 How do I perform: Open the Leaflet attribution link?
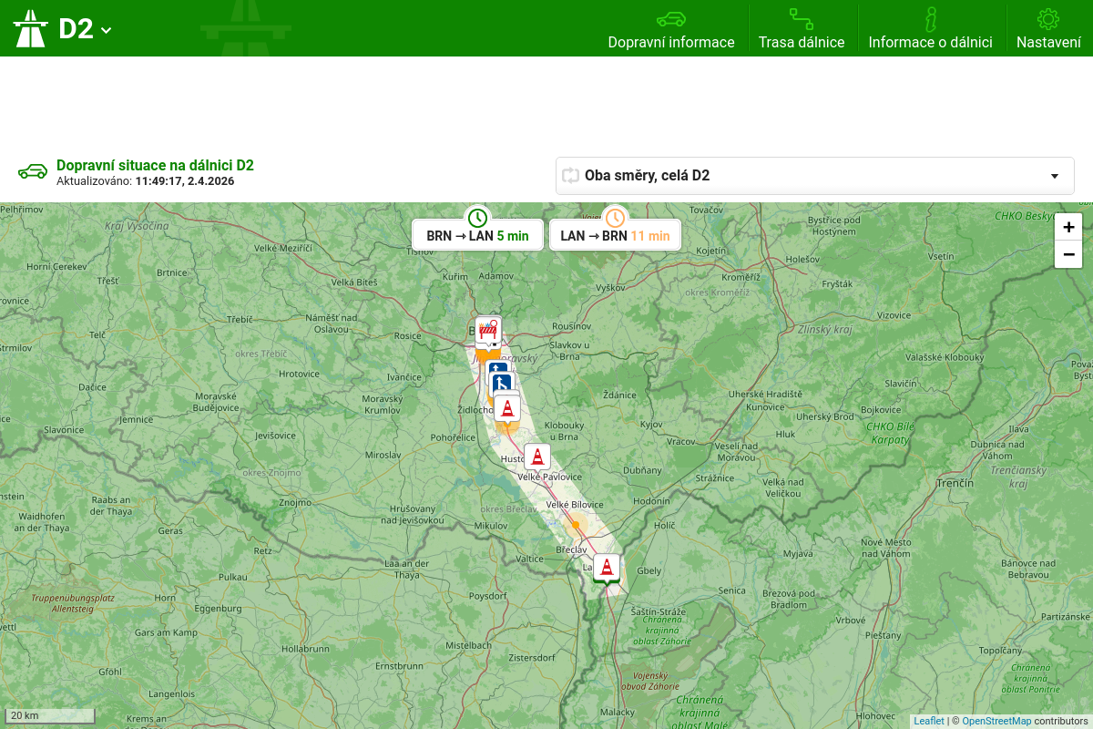(929, 721)
